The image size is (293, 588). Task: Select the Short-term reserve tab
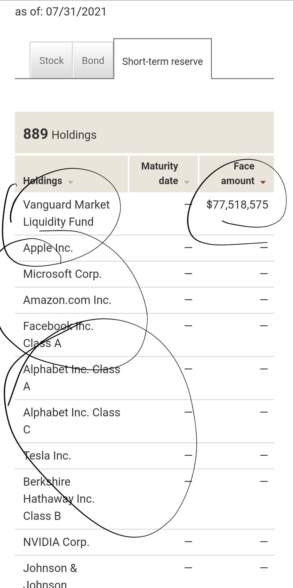(162, 61)
